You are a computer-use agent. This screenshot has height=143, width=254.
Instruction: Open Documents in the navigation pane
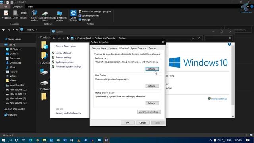pyautogui.click(x=15, y=58)
